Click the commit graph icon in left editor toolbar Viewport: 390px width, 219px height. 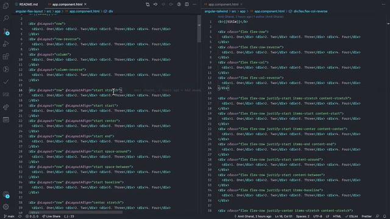[155, 4]
